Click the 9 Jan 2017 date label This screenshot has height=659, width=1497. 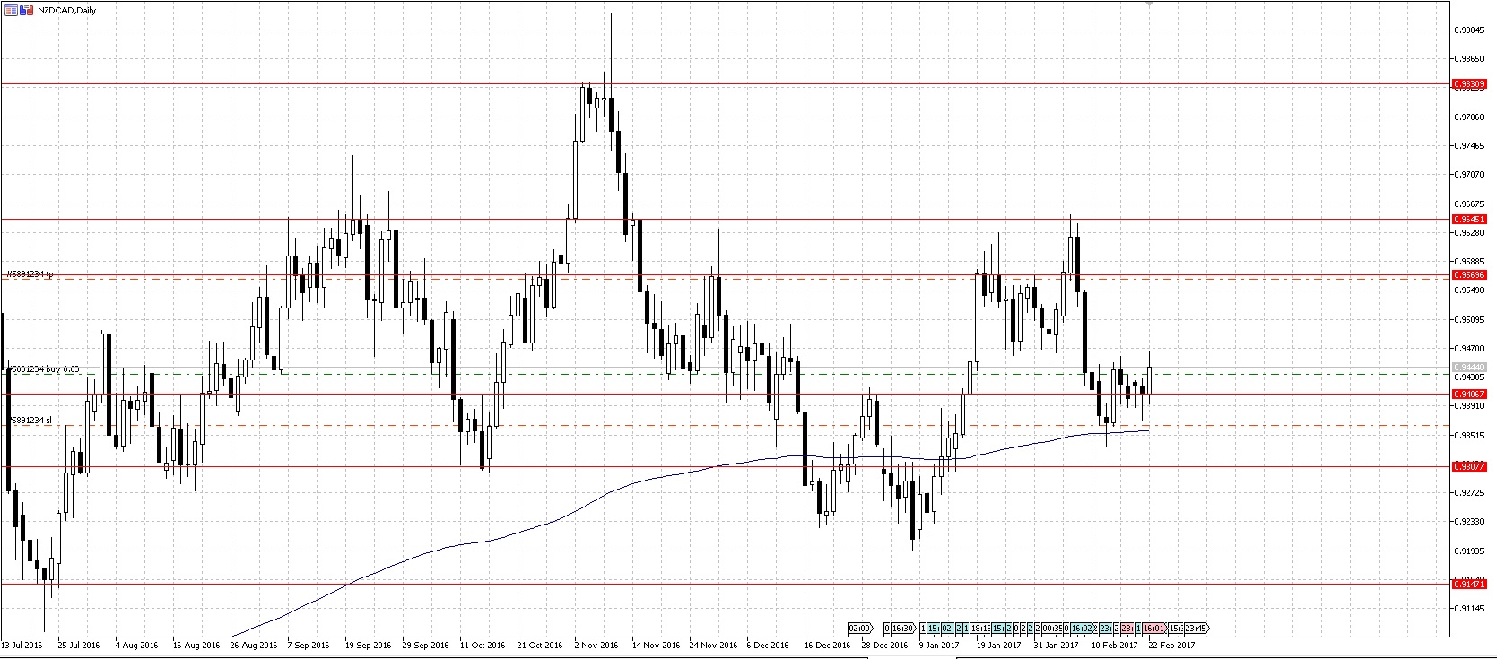click(x=939, y=645)
